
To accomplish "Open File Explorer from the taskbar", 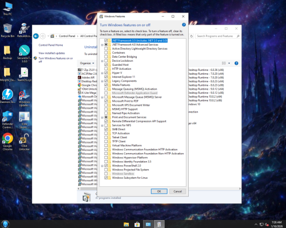I will tap(126, 225).
